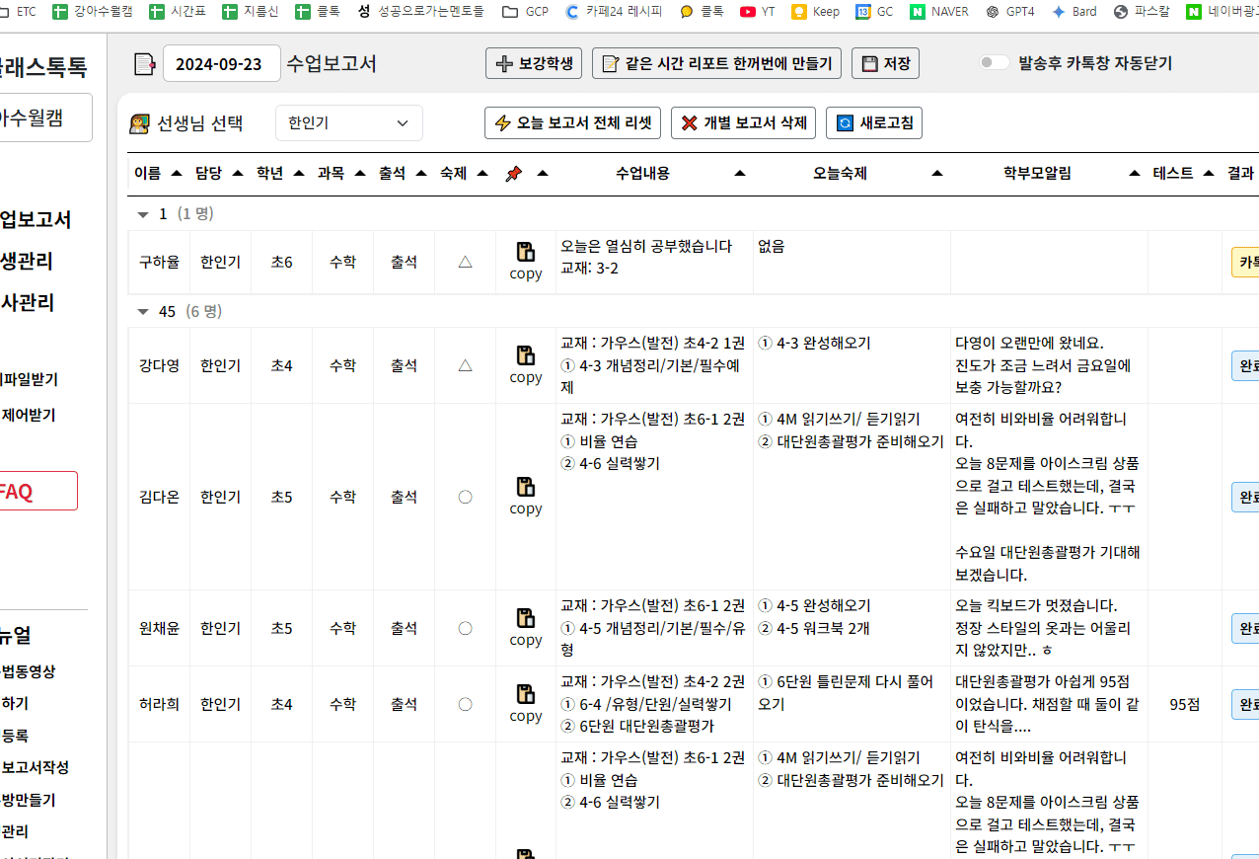This screenshot has width=1259, height=859.
Task: Click 김다온 student name cell
Action: pyautogui.click(x=159, y=497)
